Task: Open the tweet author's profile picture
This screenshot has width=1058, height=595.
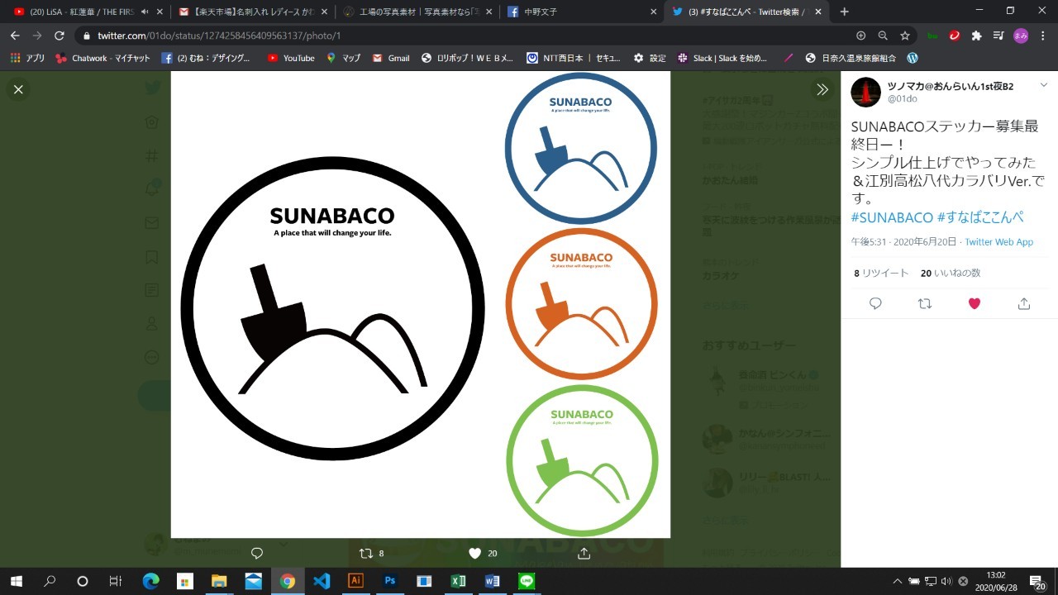Action: 866,92
